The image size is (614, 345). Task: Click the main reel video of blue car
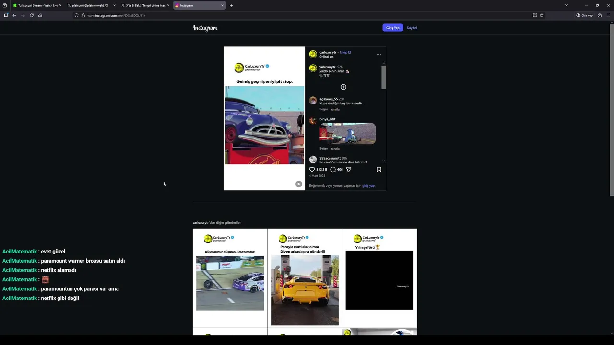point(265,125)
